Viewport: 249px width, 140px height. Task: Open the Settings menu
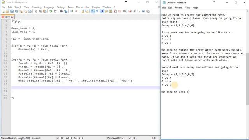coord(61,7)
